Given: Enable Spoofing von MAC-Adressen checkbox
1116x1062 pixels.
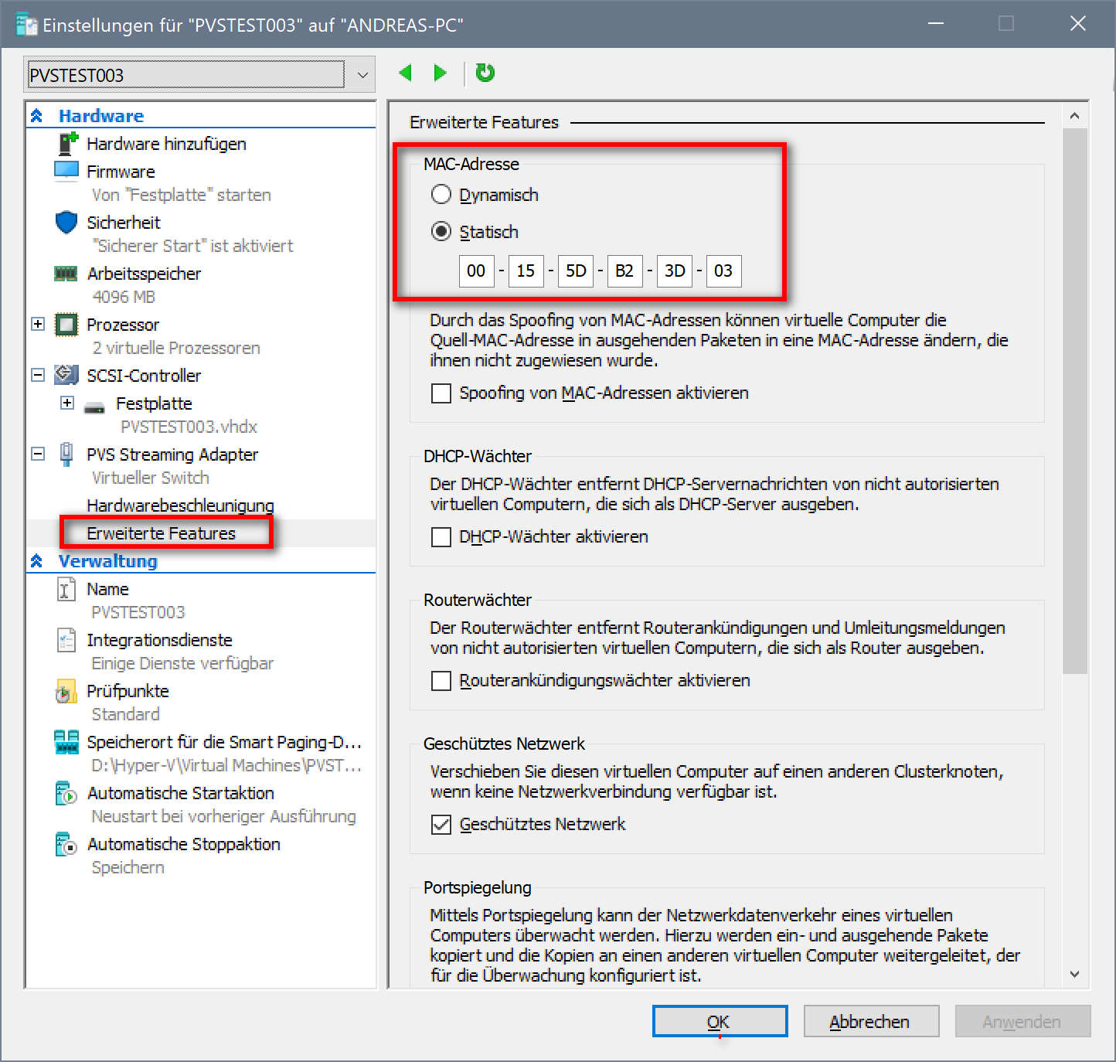Looking at the screenshot, I should [x=441, y=393].
